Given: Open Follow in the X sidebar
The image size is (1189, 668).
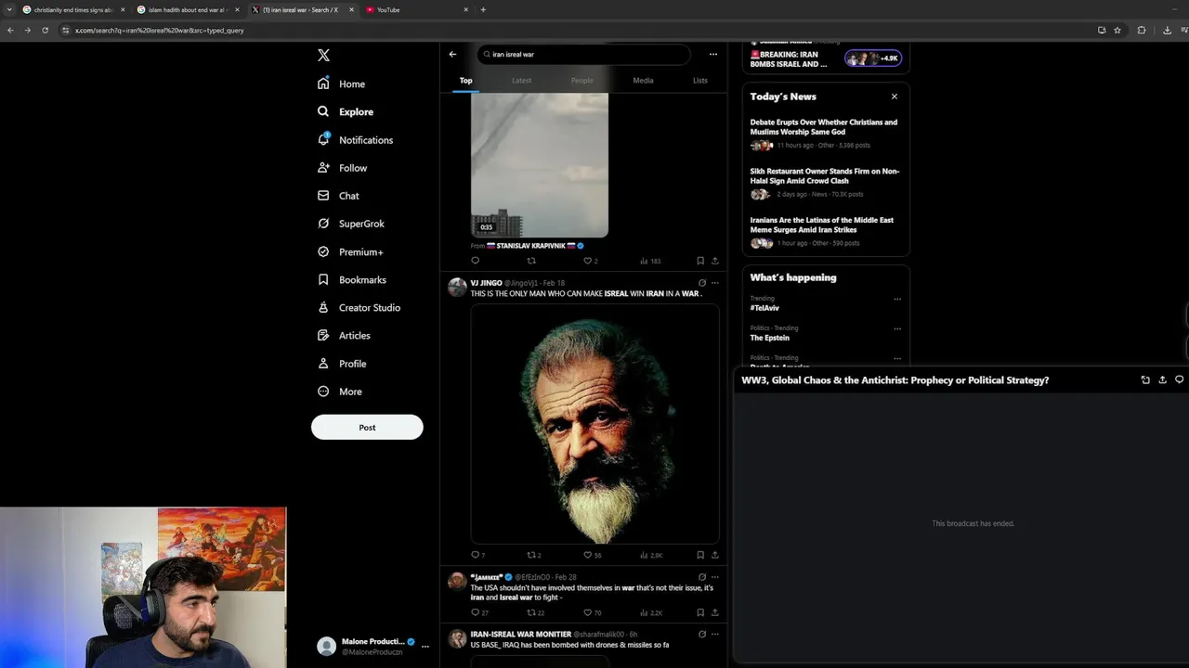Looking at the screenshot, I should [x=342, y=168].
